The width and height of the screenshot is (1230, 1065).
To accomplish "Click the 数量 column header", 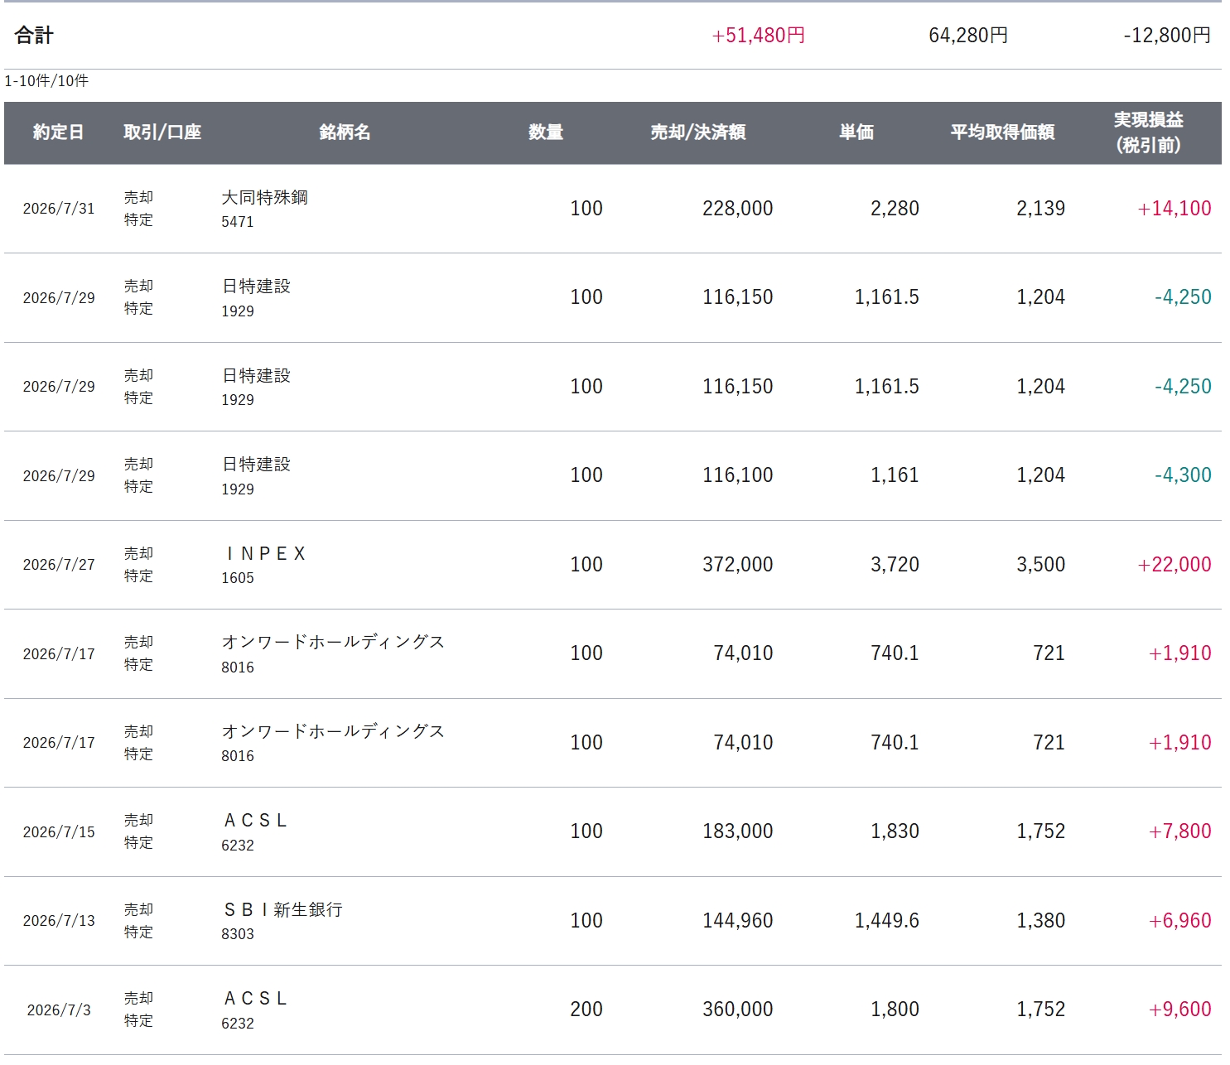I will click(546, 133).
